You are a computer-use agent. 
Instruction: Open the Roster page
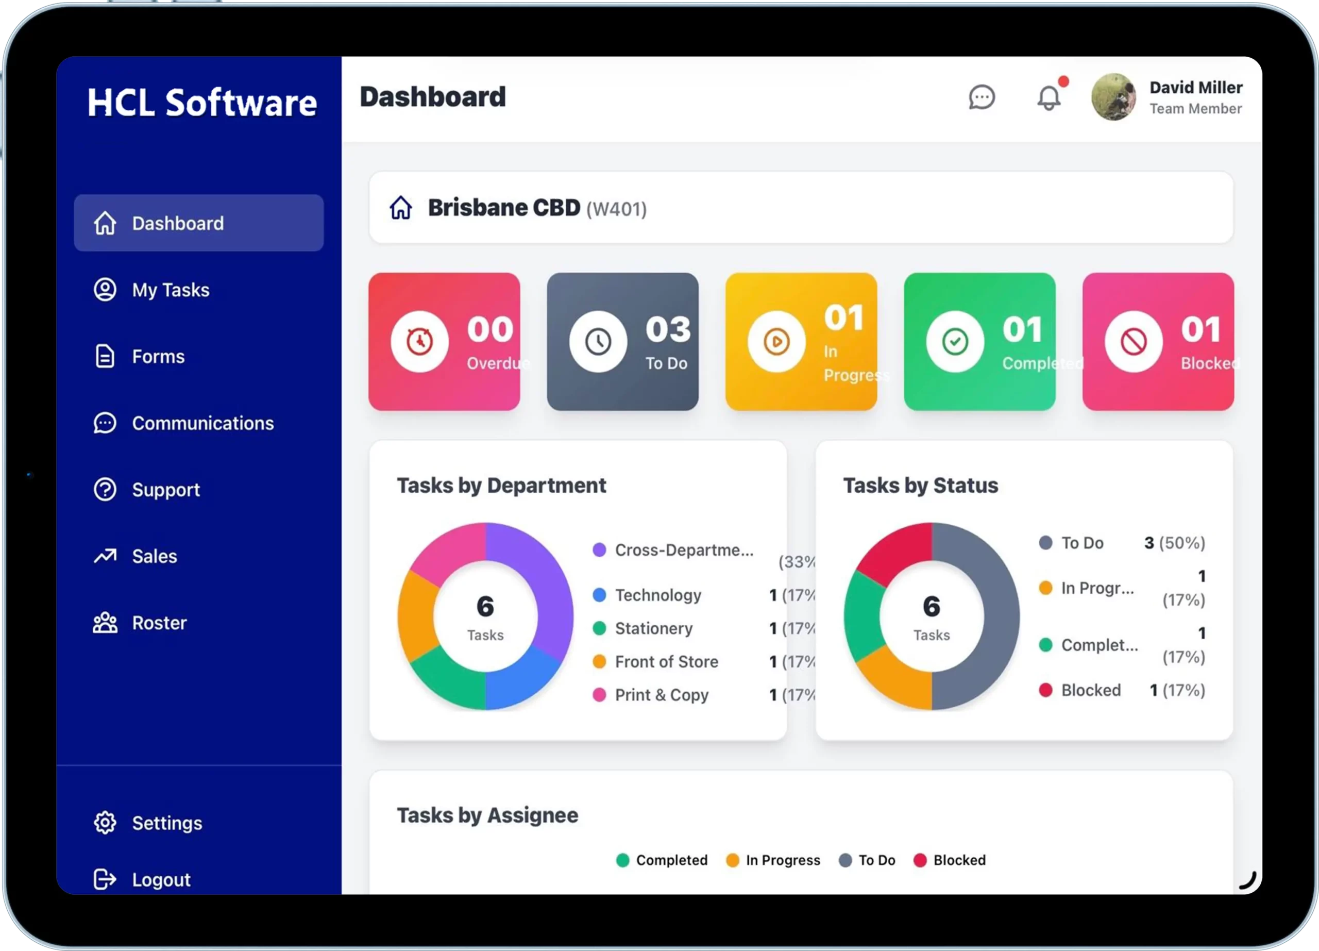coord(159,622)
